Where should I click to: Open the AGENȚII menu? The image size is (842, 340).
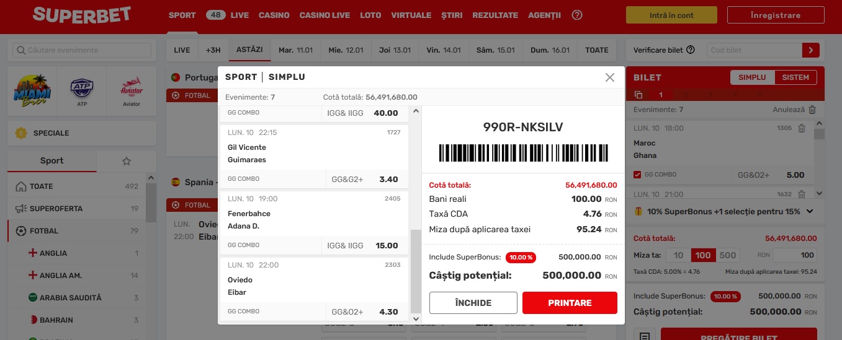[x=544, y=15]
